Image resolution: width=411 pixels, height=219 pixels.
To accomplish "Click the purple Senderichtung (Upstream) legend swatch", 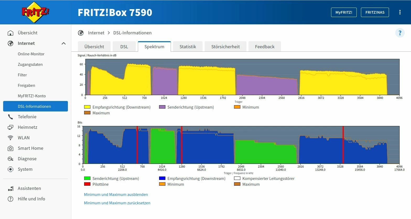I will [x=162, y=107].
